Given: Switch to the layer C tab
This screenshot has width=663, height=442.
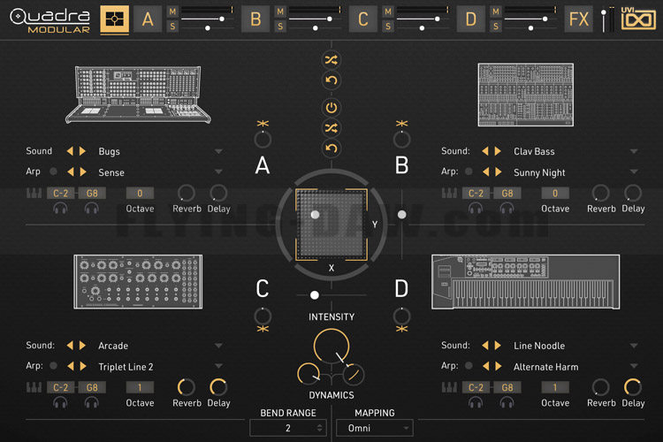Looking at the screenshot, I should 363,19.
